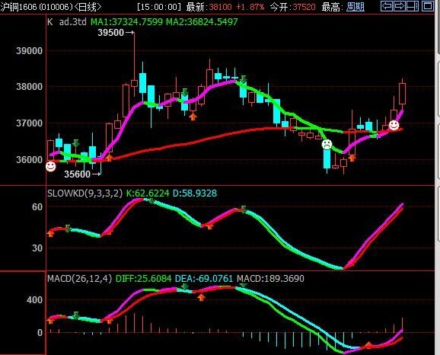The height and width of the screenshot is (355, 440).
Task: Click the MA1 value in legend
Action: click(x=126, y=21)
